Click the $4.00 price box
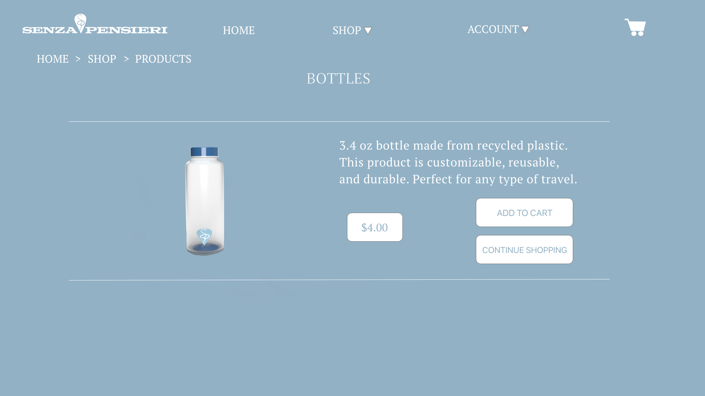Image resolution: width=705 pixels, height=396 pixels. (x=375, y=227)
